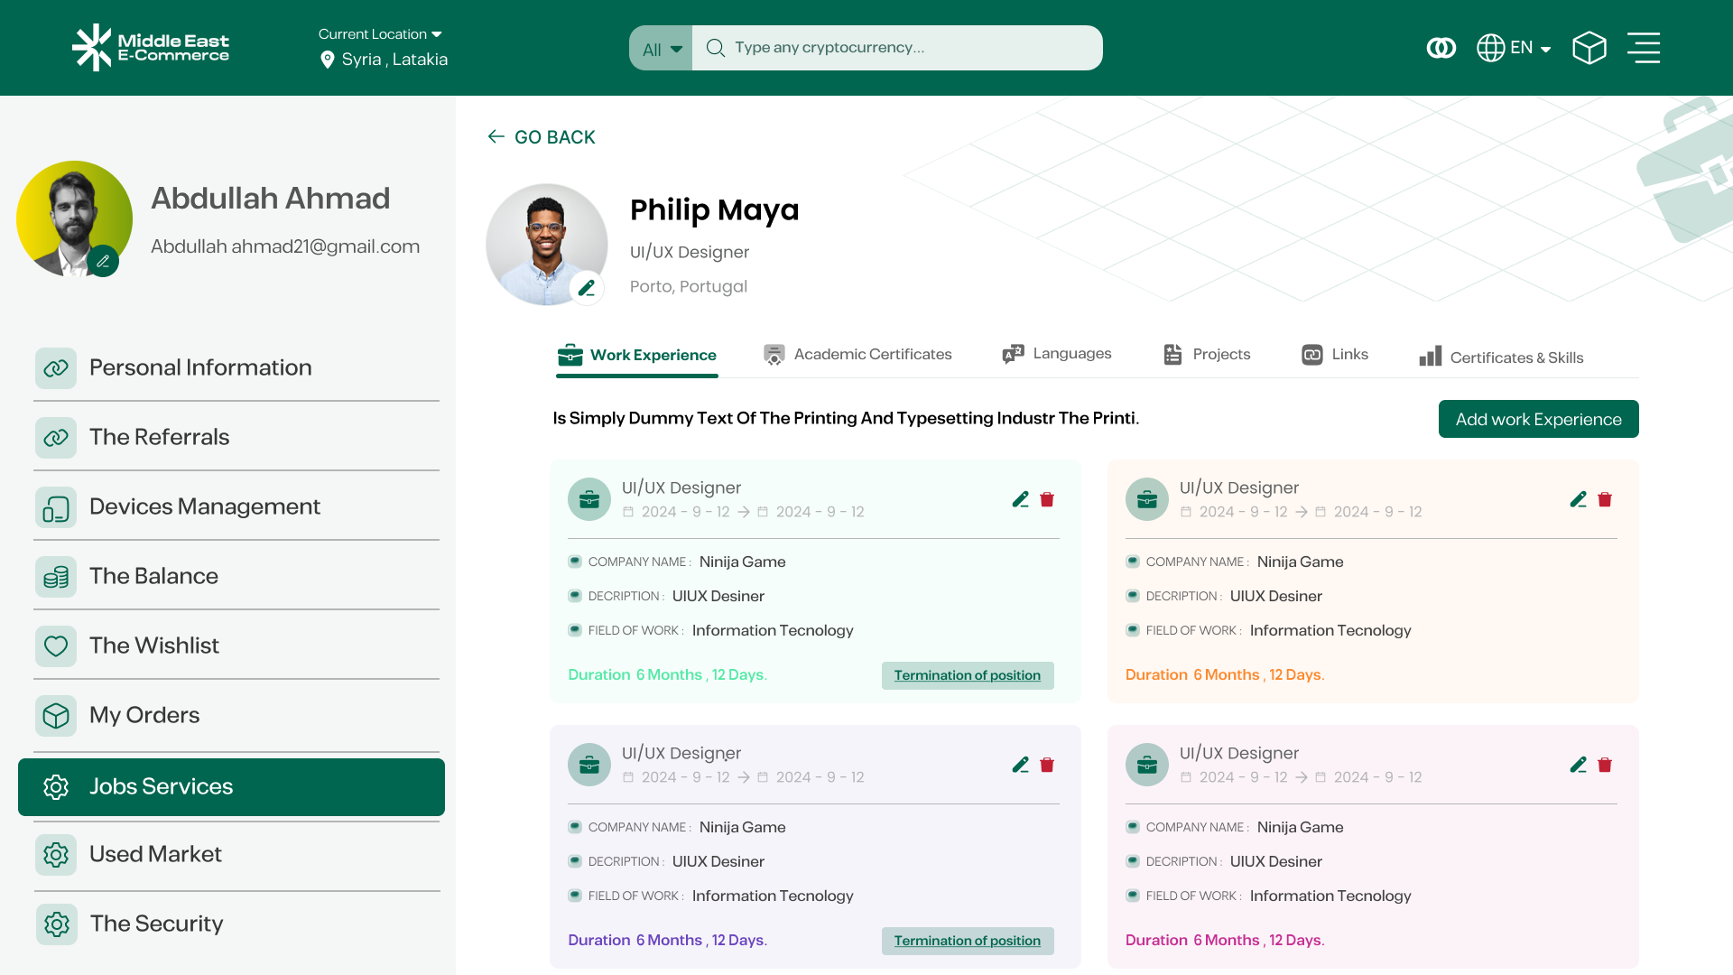
Task: Click the GO BACK link
Action: tap(542, 137)
